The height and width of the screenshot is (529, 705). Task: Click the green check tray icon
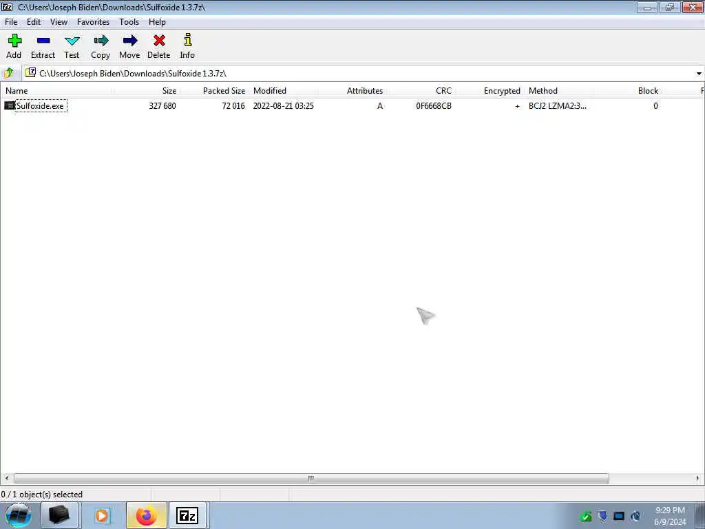[585, 516]
